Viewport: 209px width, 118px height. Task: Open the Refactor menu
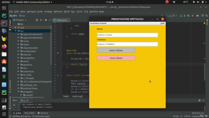pyautogui.click(x=58, y=11)
